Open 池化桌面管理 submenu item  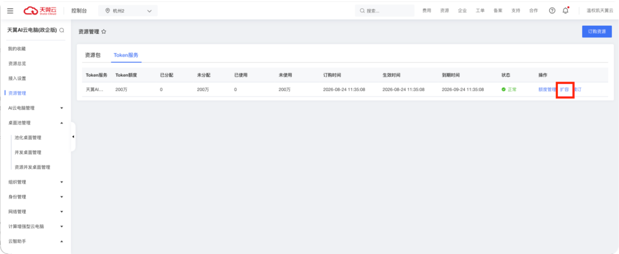point(28,138)
